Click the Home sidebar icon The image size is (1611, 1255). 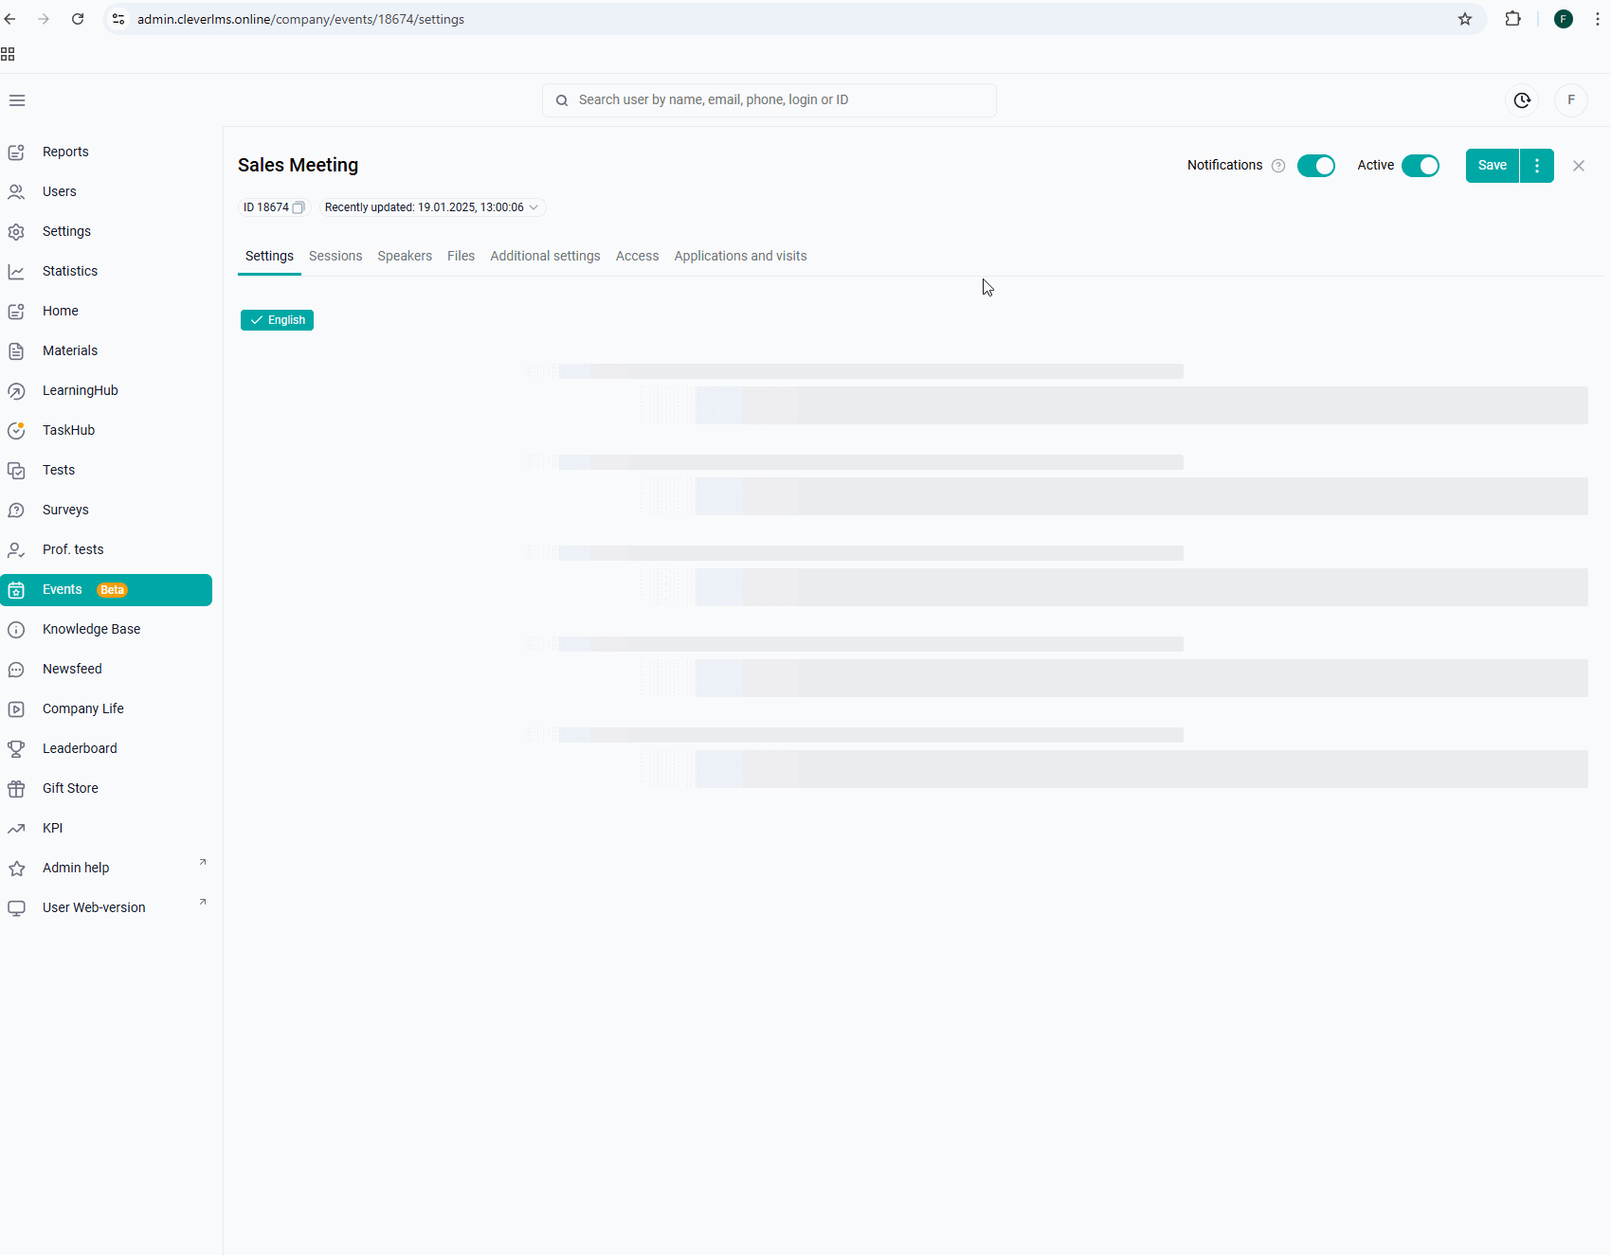pos(16,312)
